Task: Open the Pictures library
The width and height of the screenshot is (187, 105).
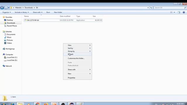Action: (x=10, y=40)
